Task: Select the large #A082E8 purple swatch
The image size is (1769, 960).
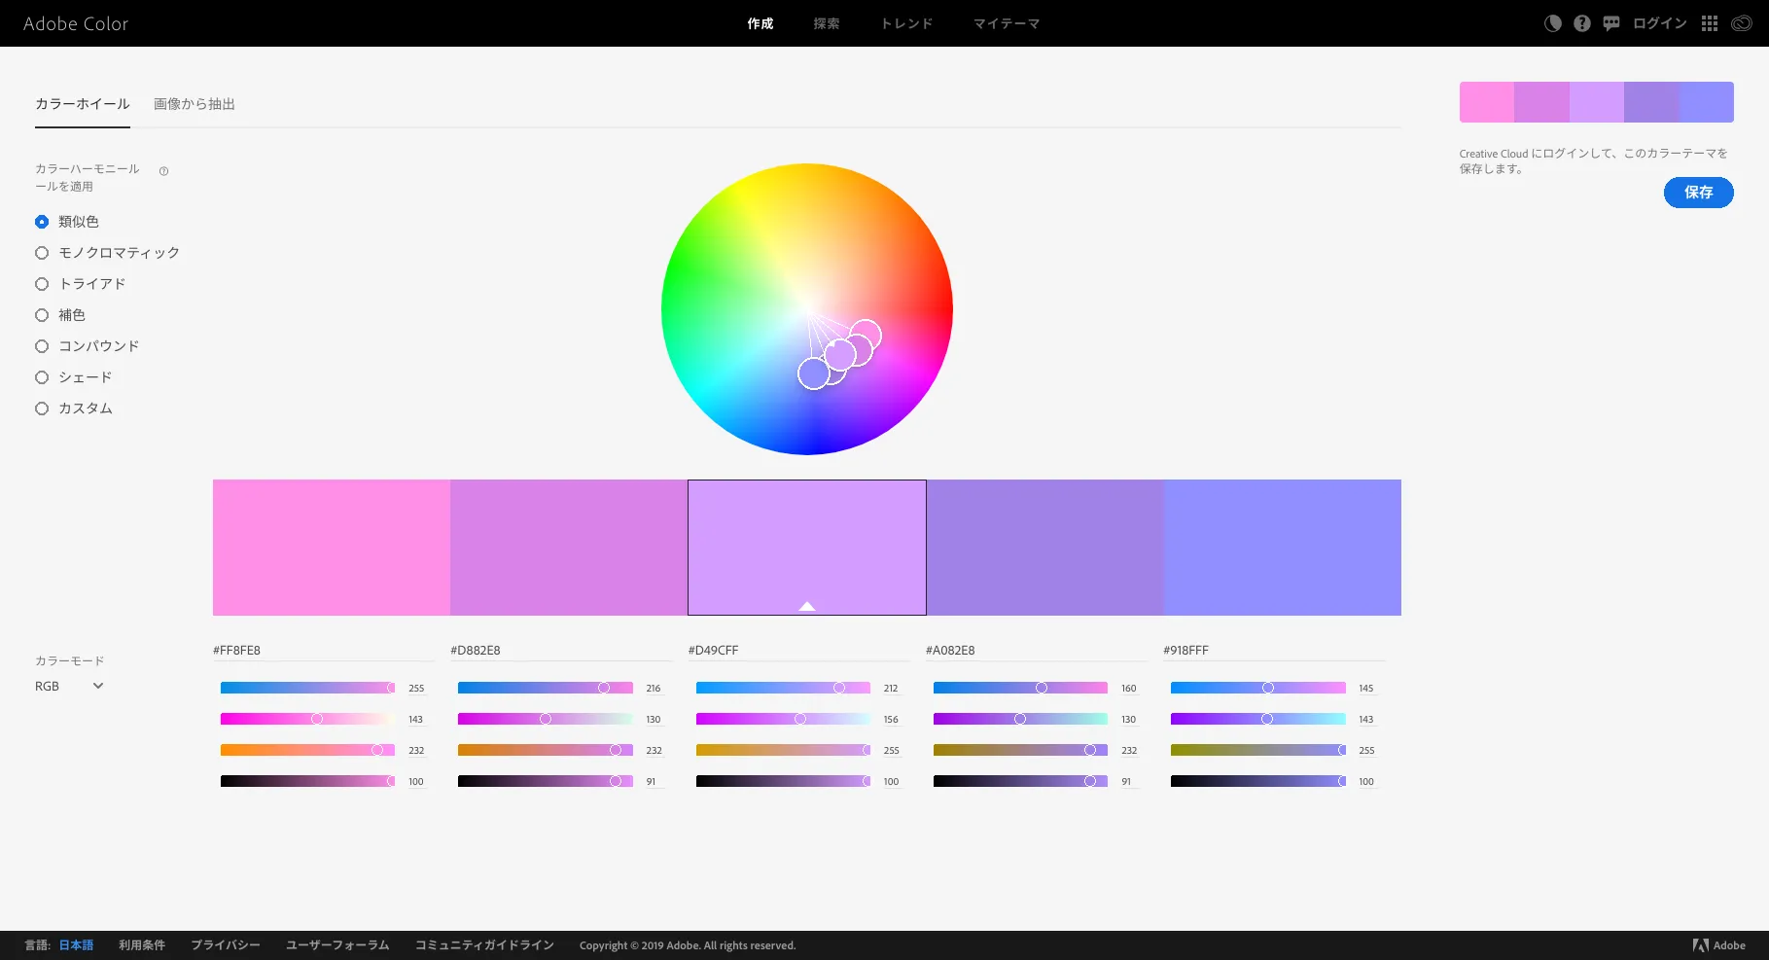Action: click(x=1045, y=548)
